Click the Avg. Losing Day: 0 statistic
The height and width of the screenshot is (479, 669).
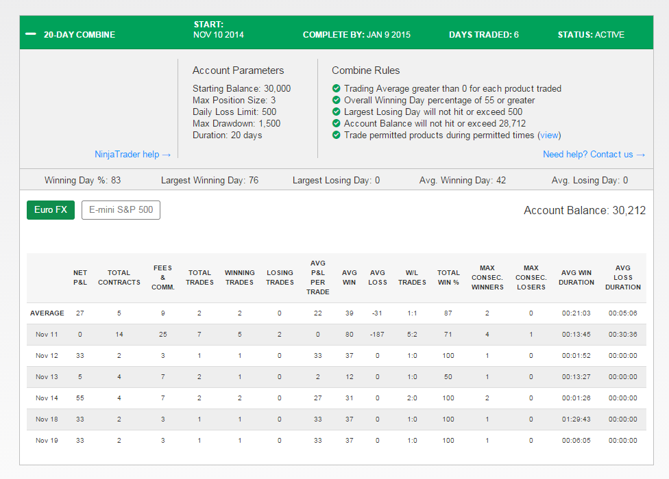pyautogui.click(x=589, y=180)
